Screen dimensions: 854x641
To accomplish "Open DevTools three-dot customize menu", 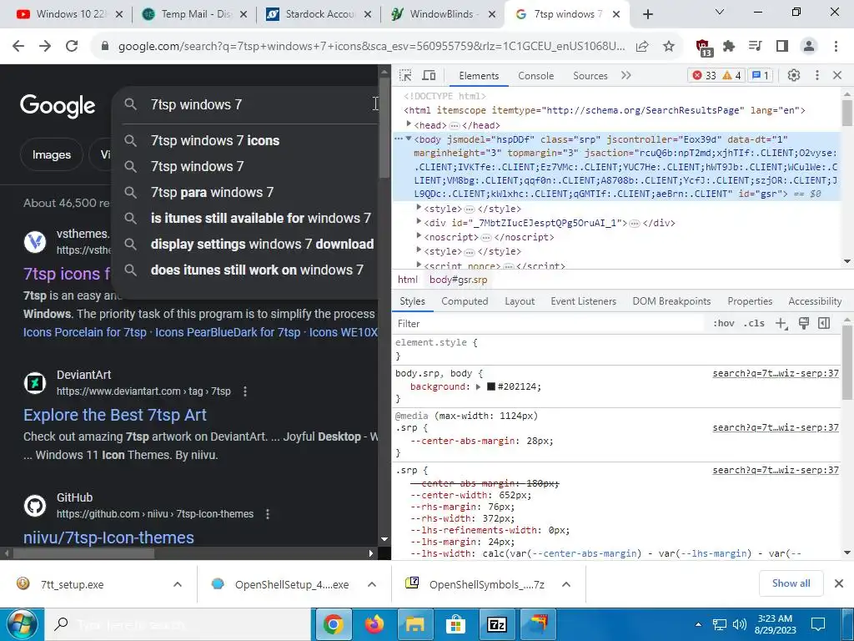I will (x=816, y=75).
